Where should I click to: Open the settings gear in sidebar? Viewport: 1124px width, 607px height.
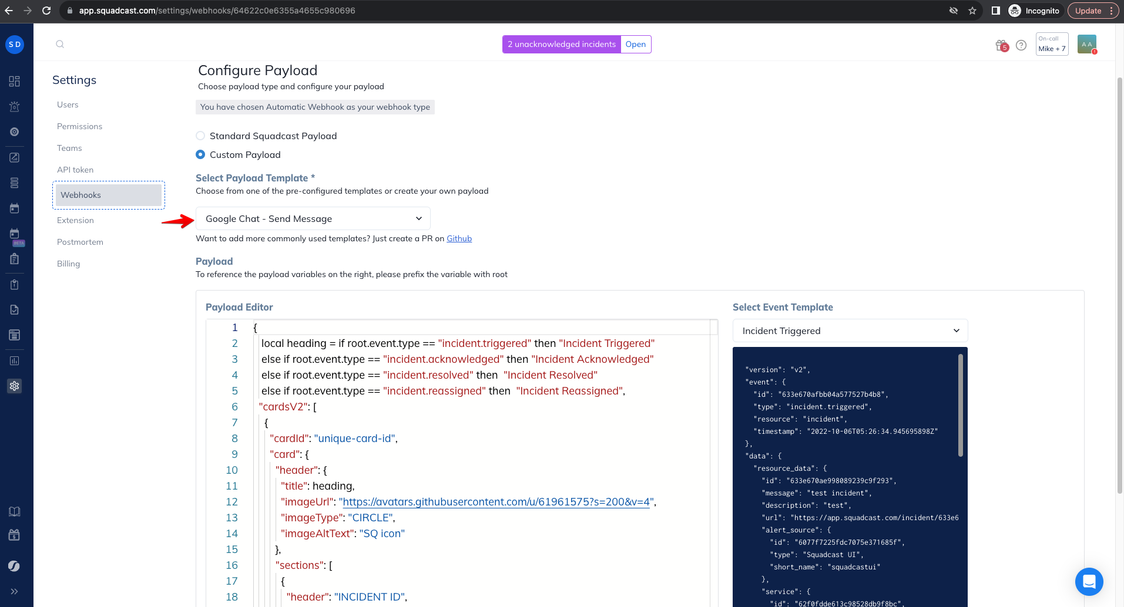15,386
